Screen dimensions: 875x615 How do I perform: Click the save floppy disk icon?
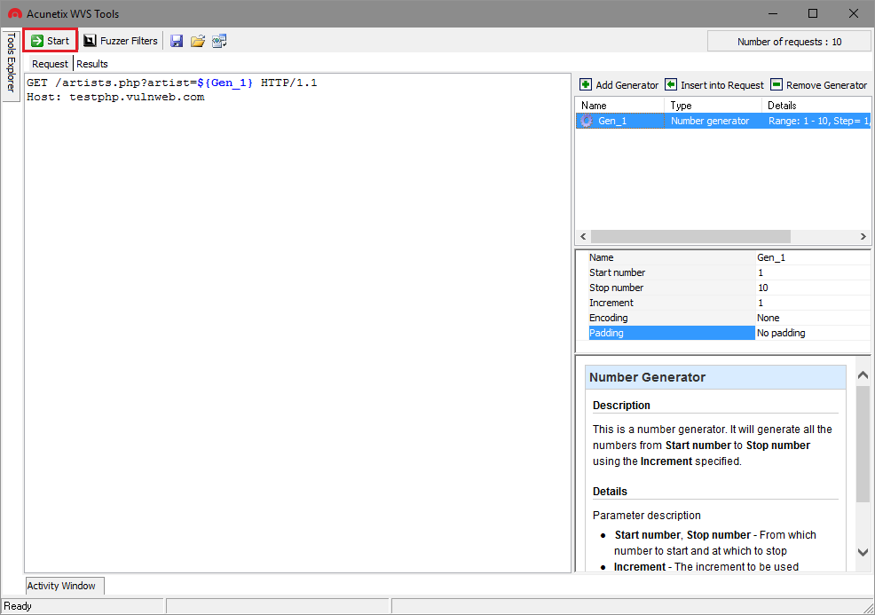pos(177,41)
